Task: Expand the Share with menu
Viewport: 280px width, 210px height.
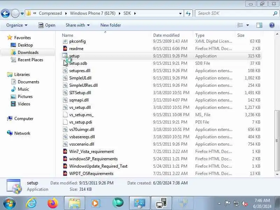Action: click(77, 25)
